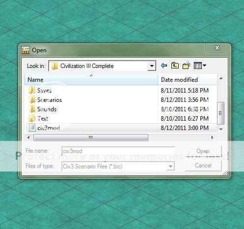The height and width of the screenshot is (229, 244).
Task: Select the Saves folder
Action: tap(44, 91)
